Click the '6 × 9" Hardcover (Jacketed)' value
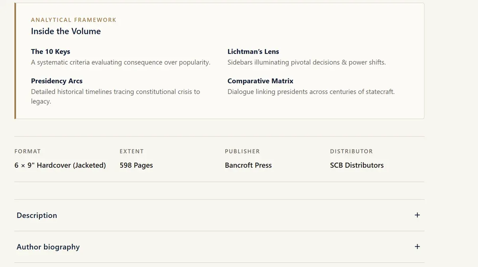This screenshot has width=478, height=267. point(60,165)
